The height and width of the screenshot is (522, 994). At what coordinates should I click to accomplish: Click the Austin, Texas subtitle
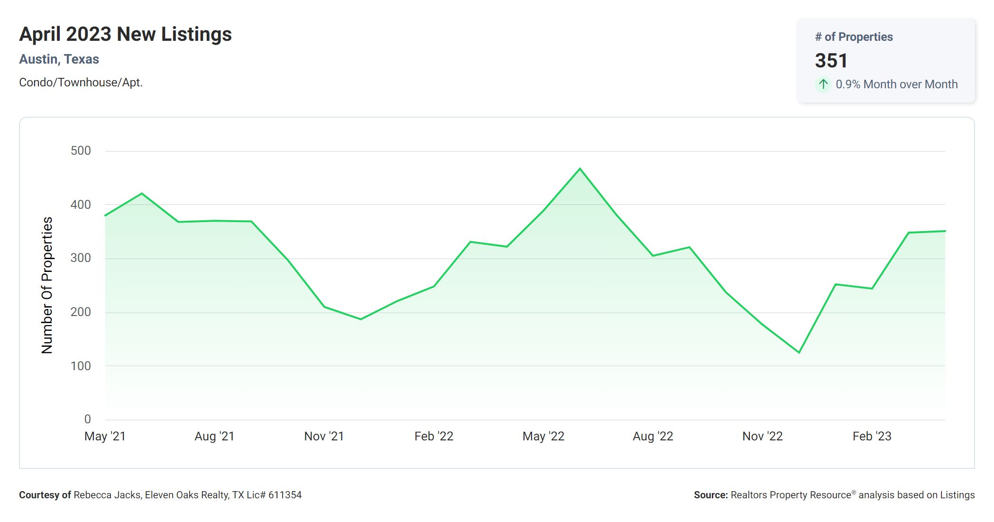click(x=59, y=59)
